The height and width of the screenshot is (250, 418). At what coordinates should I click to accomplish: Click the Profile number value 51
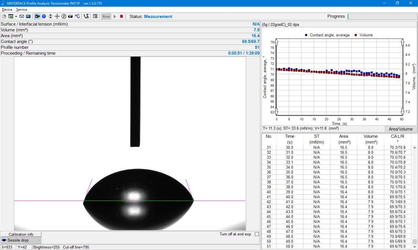257,47
